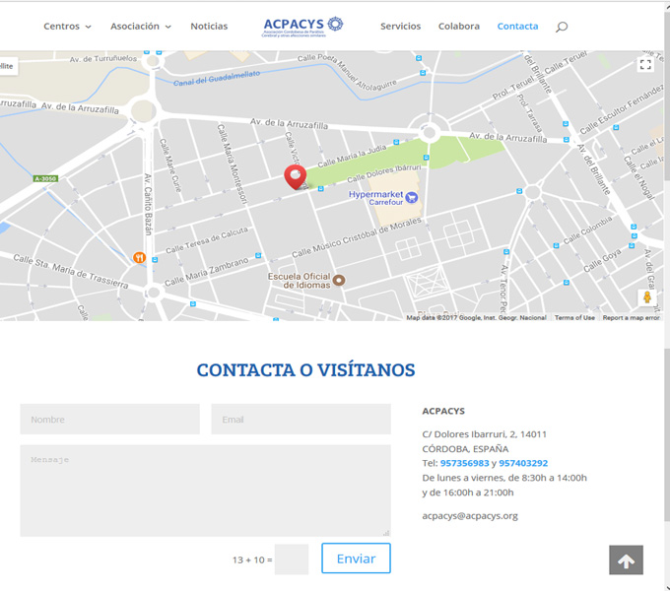Viewport: 670px width, 591px height.
Task: Click the Calle María Zambrano street label
Action: [x=207, y=272]
